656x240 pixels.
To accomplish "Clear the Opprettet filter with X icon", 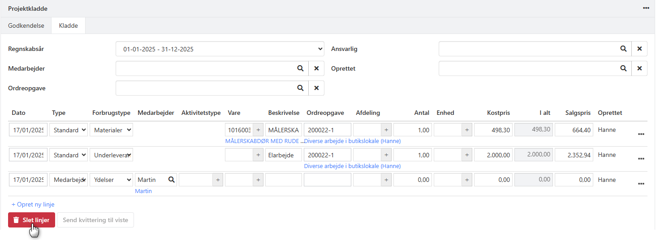I will [x=639, y=68].
